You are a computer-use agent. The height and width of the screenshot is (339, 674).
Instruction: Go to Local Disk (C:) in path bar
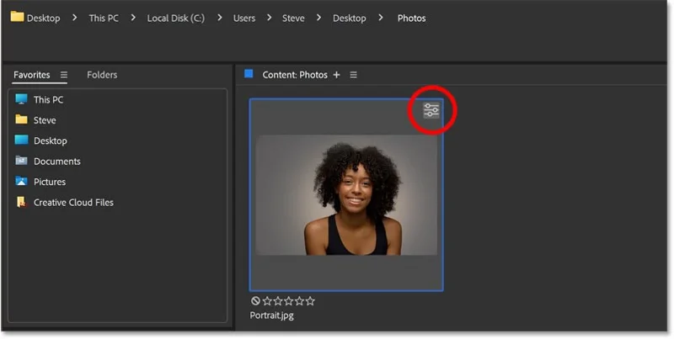pyautogui.click(x=176, y=18)
